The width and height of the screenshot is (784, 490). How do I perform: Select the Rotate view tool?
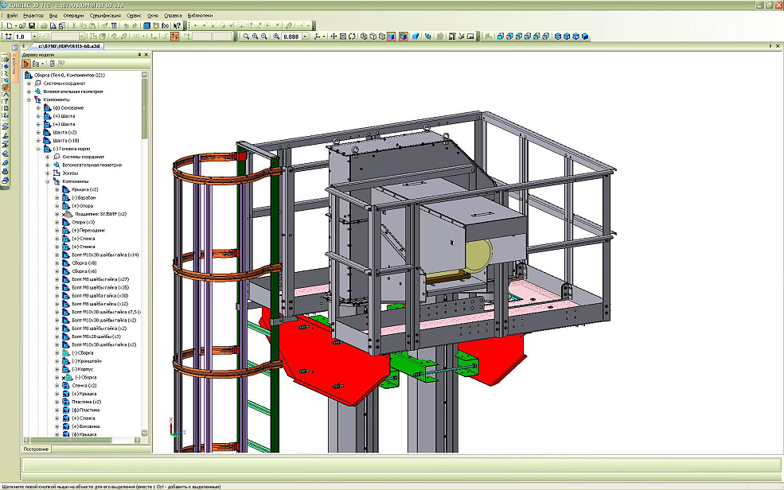[x=352, y=37]
